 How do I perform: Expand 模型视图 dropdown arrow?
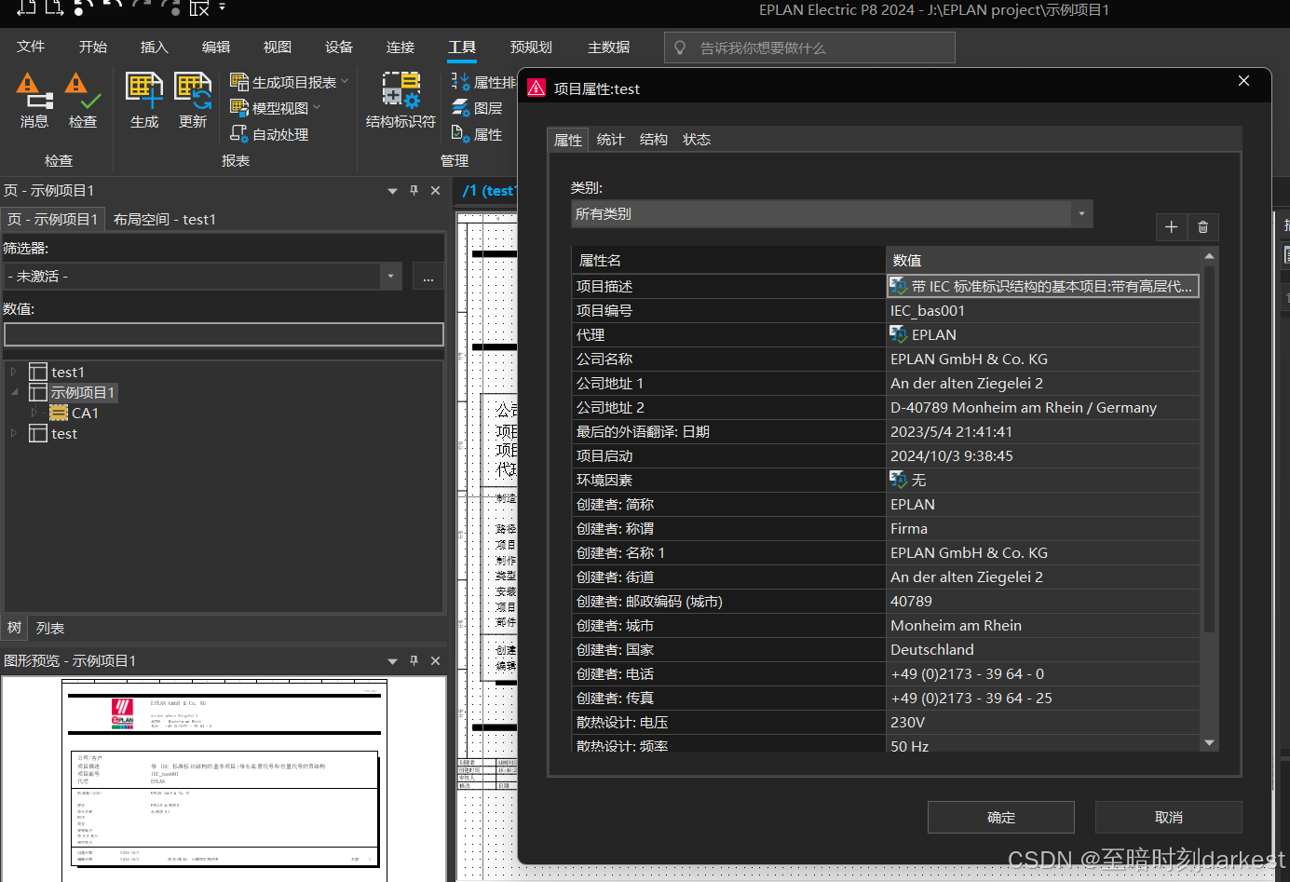(317, 108)
